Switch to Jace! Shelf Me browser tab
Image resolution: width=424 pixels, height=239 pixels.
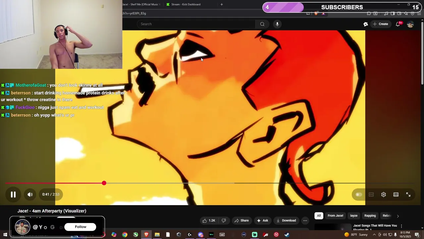click(141, 4)
